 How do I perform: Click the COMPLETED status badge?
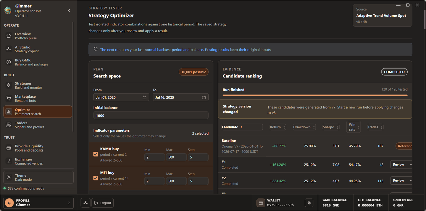(394, 72)
